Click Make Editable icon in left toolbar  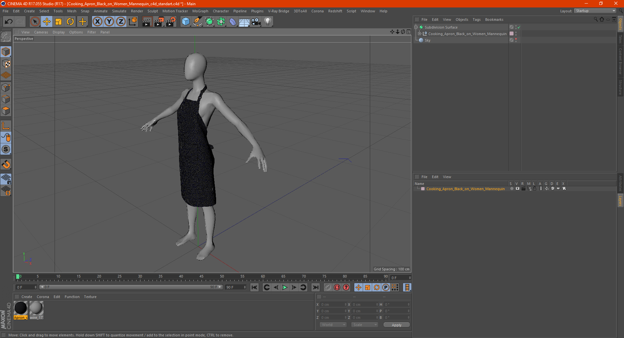pos(6,37)
